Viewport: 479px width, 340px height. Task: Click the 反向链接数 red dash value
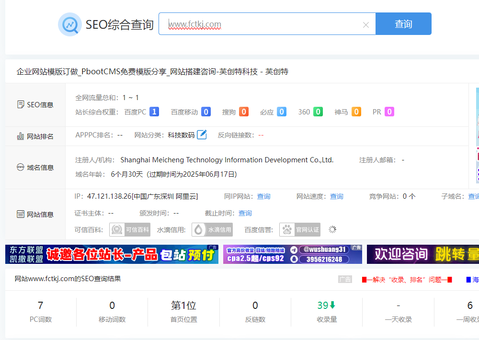(261, 135)
